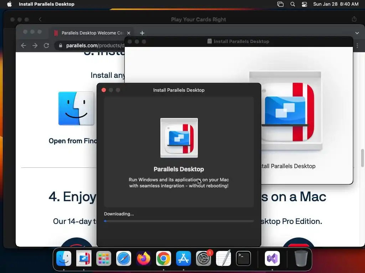Click the back chevron in Play Your Cards Right window
Image resolution: width=365 pixels, height=273 pixels.
tap(40, 19)
